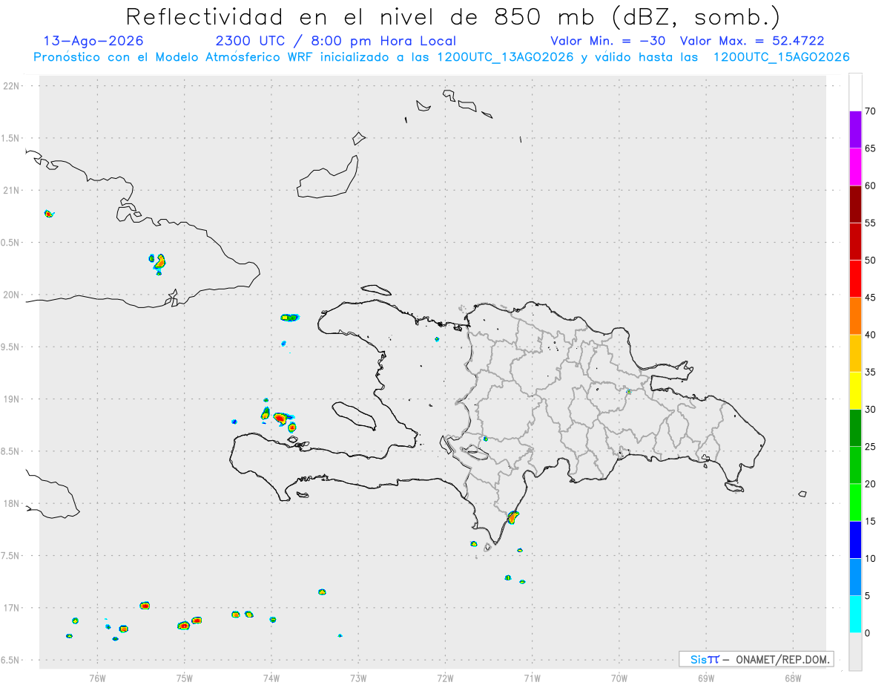890x688 pixels.
Task: Click the '68W' longitude label
Action: point(793,678)
